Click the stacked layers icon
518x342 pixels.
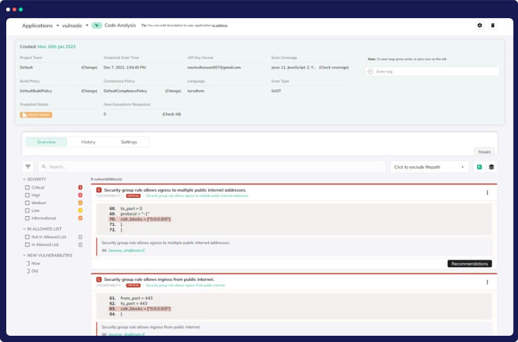491,167
